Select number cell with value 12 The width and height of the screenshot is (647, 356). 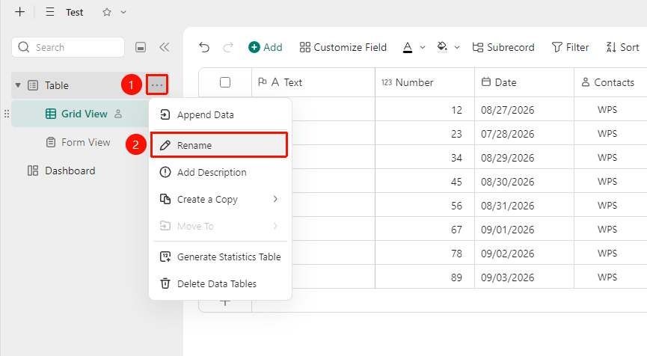click(x=425, y=110)
